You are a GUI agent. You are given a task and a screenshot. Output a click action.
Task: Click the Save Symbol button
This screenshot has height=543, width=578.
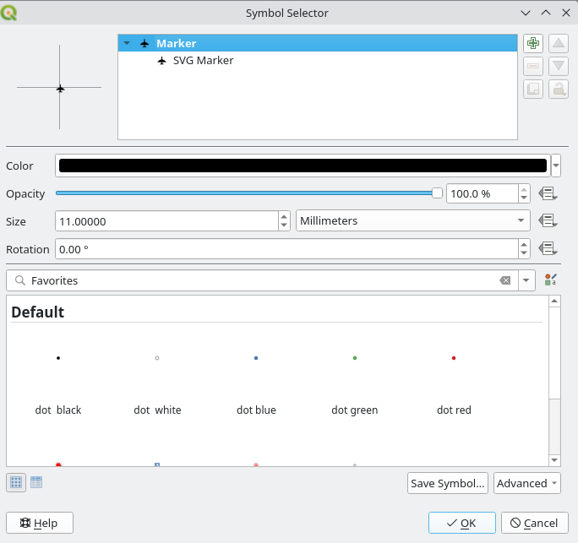(x=447, y=483)
